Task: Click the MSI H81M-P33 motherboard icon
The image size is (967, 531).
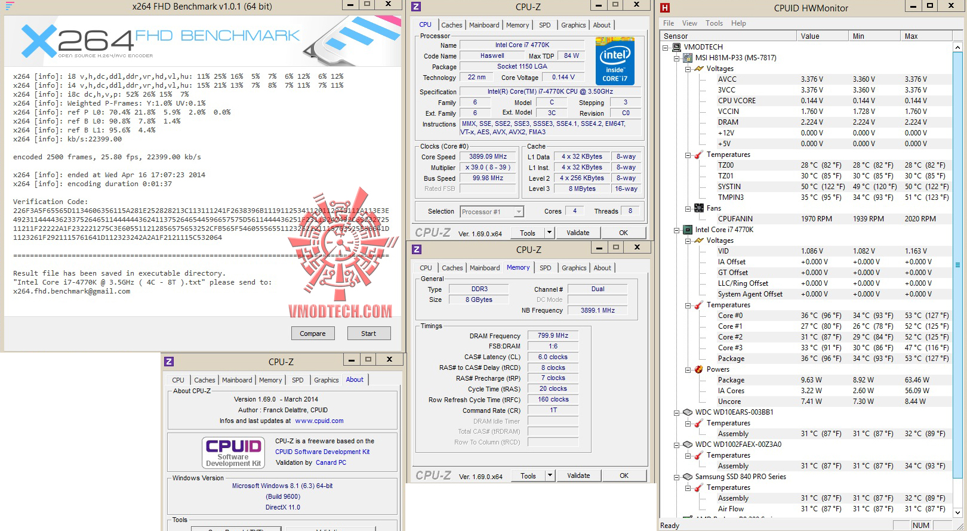Action: coord(688,58)
